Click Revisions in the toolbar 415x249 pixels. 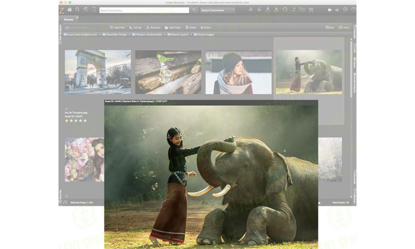coord(153,27)
